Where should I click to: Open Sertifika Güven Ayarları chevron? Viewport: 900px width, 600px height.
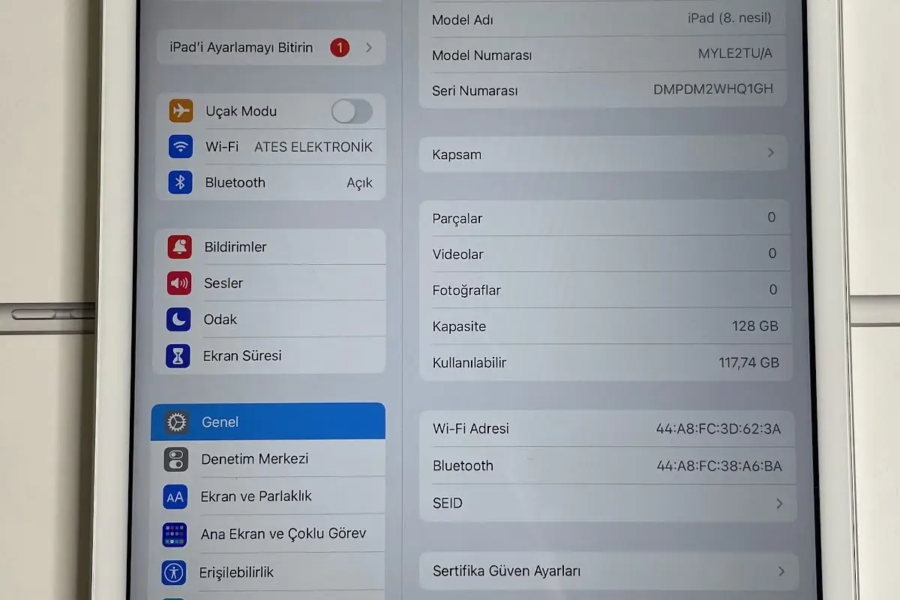click(781, 571)
